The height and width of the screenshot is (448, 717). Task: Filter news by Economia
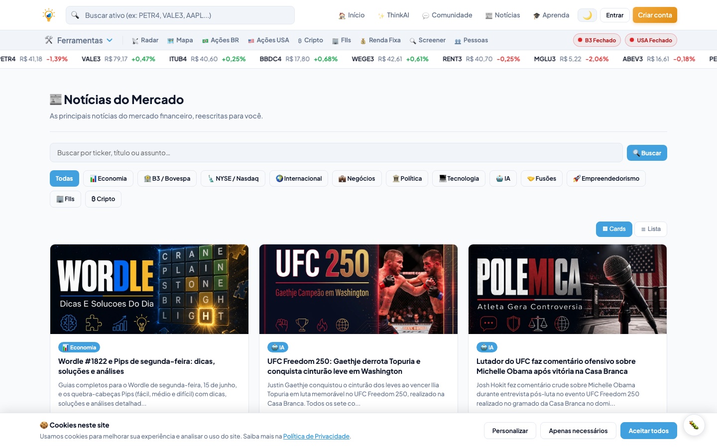[108, 179]
